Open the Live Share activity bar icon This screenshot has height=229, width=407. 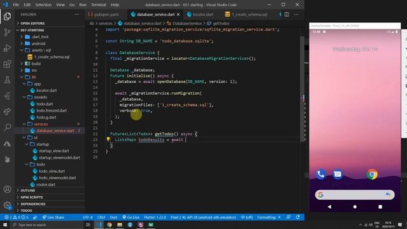[x=7, y=111]
